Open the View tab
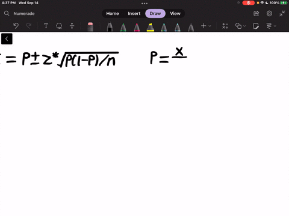The image size is (289, 216). tap(175, 14)
